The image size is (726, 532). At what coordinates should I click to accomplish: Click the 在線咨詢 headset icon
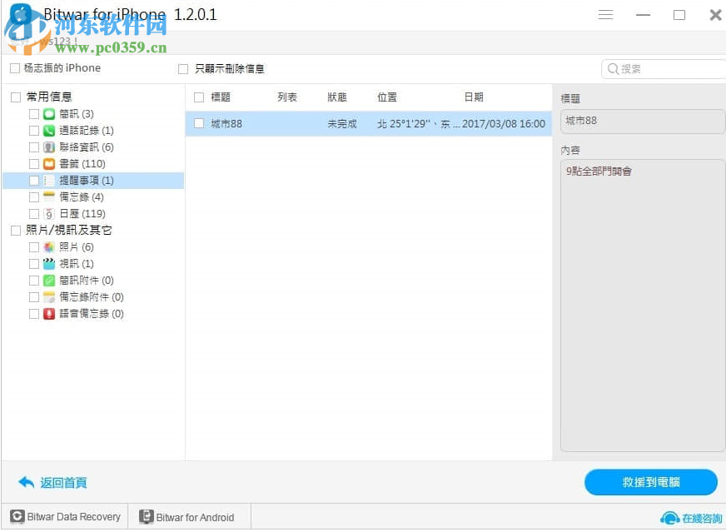coord(672,516)
